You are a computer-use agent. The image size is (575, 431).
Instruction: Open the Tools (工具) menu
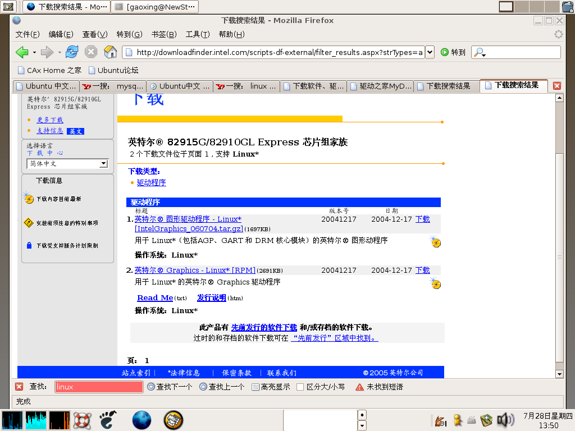(x=198, y=34)
